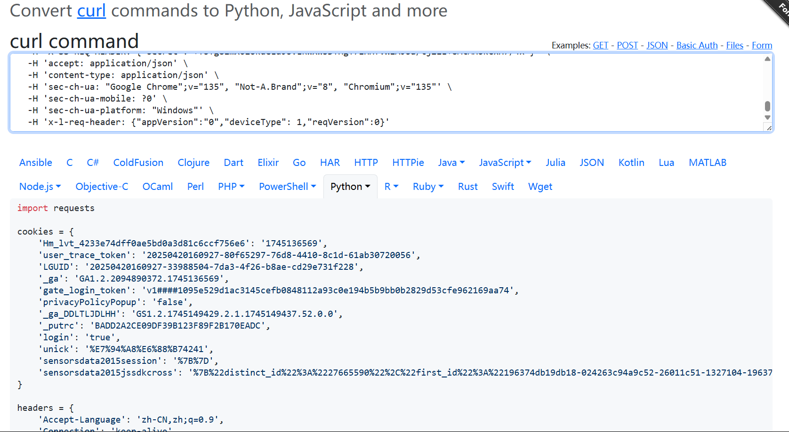
Task: Expand the JavaScript dropdown menu
Action: click(505, 163)
